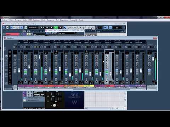Click Constrain Delay Compensation button in project toolbar
The width and height of the screenshot is (170, 127).
pos(7,28)
